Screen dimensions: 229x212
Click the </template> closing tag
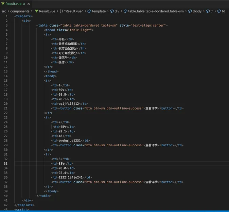click(24, 205)
